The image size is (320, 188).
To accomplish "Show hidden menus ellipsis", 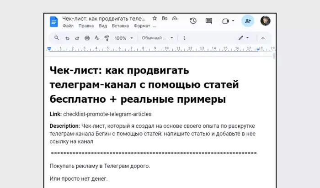I will 154,26.
